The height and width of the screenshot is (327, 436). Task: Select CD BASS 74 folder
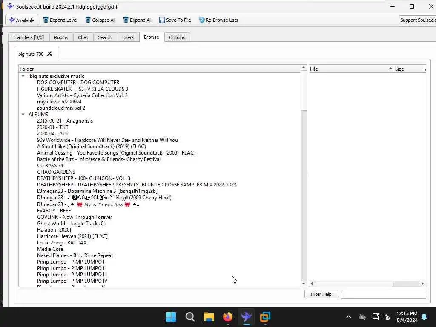click(x=50, y=166)
